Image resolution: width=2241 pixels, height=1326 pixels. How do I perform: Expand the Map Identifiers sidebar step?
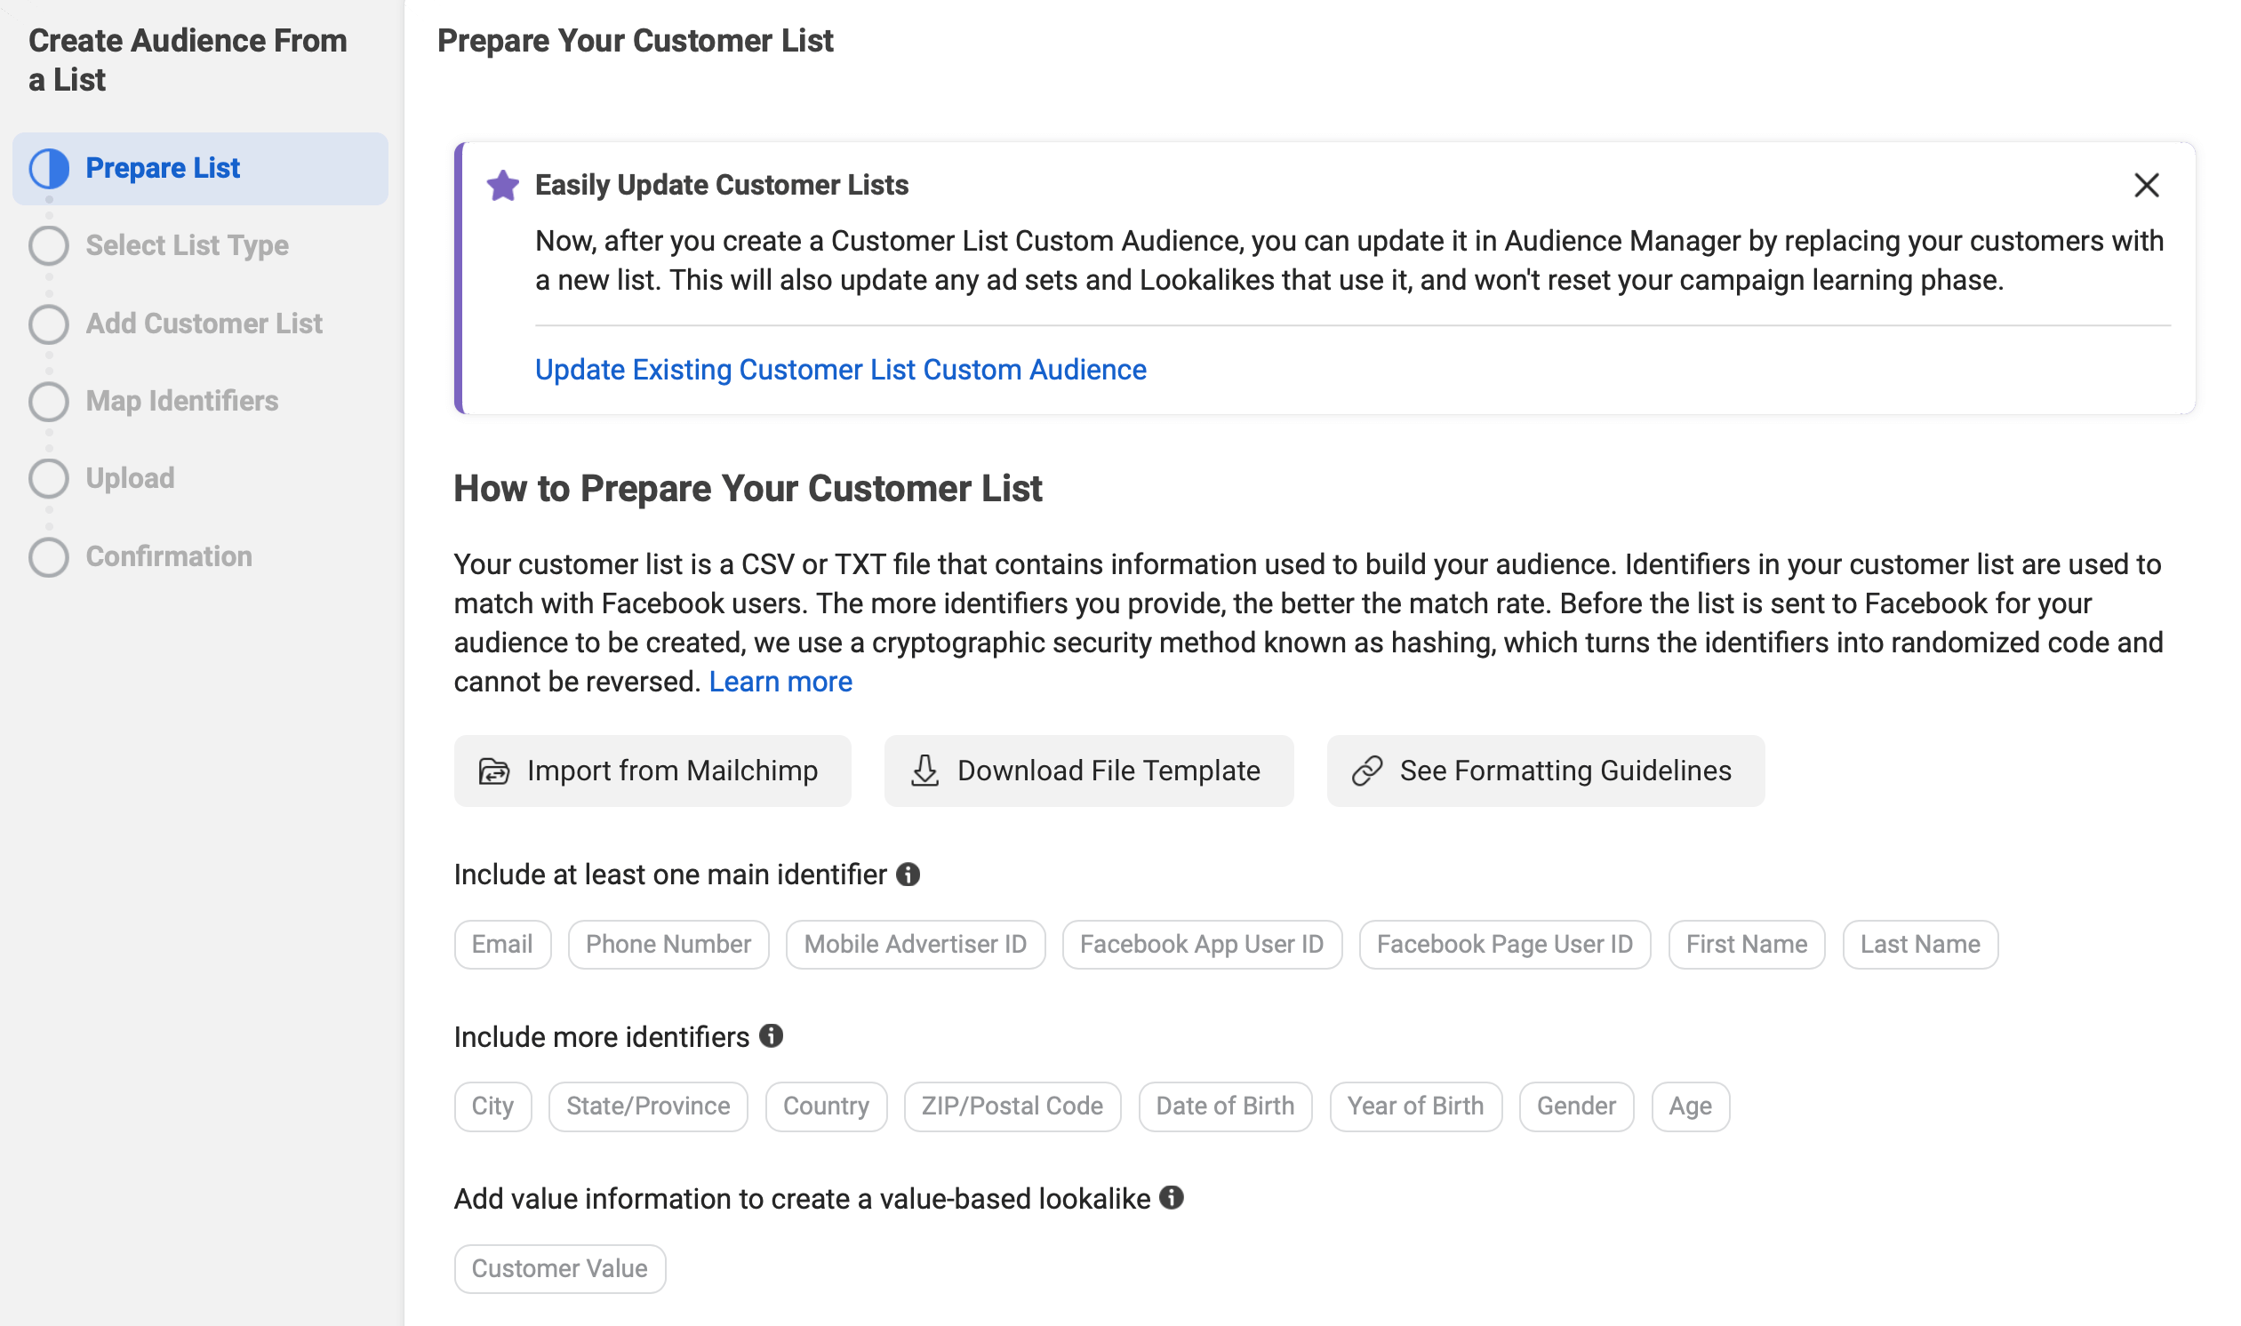(181, 399)
